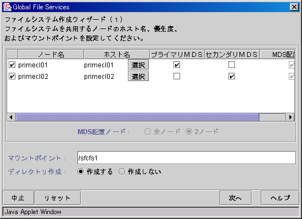The image size is (302, 219).
Task: Click the 選択 button for host primecl02
Action: [x=138, y=77]
